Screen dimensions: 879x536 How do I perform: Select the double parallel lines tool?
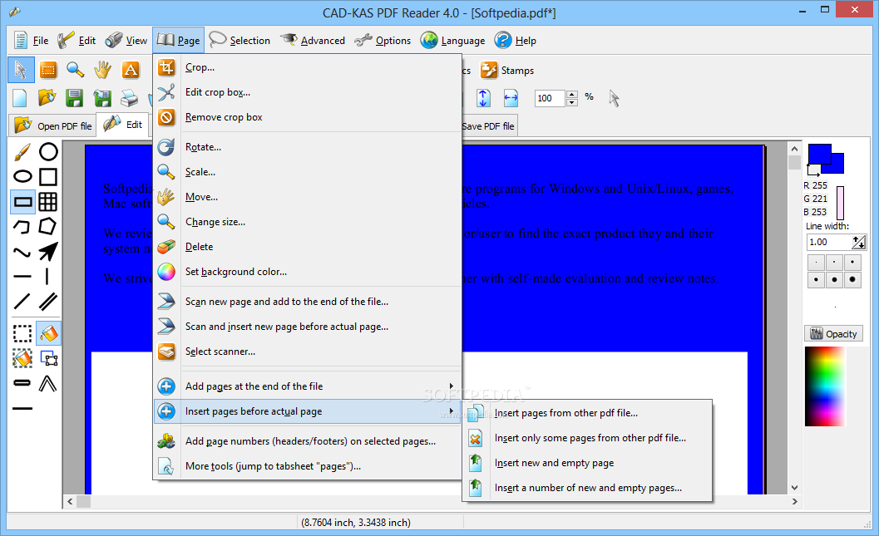pos(48,302)
